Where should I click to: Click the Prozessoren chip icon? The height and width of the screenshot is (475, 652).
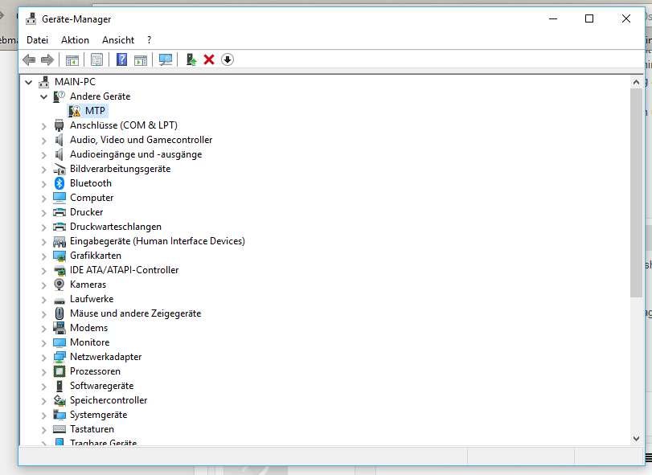[x=59, y=371]
